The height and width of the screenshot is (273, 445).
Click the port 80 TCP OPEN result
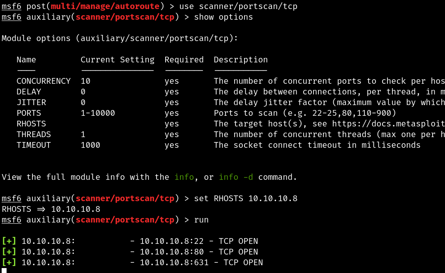click(x=199, y=252)
